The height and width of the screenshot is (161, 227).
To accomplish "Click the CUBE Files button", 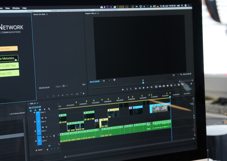I will click(x=9, y=66).
